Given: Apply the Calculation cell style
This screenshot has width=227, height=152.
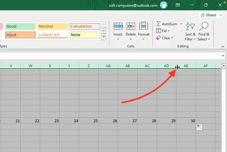Looking at the screenshot, I should (85, 26).
